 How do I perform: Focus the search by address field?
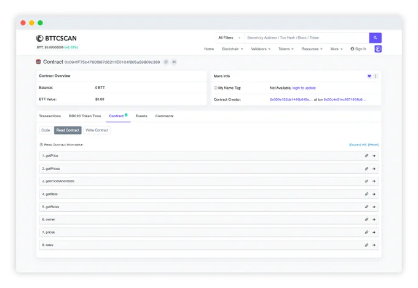[x=307, y=38]
